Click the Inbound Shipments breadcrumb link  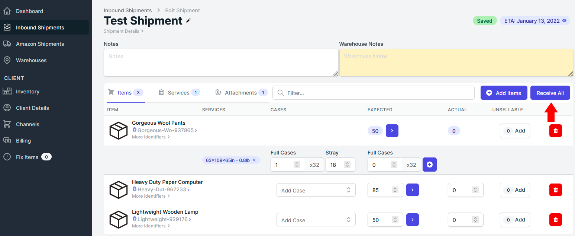(x=127, y=10)
